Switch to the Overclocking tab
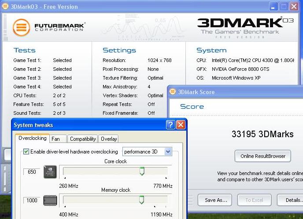This screenshot has height=219, width=303. [33, 138]
